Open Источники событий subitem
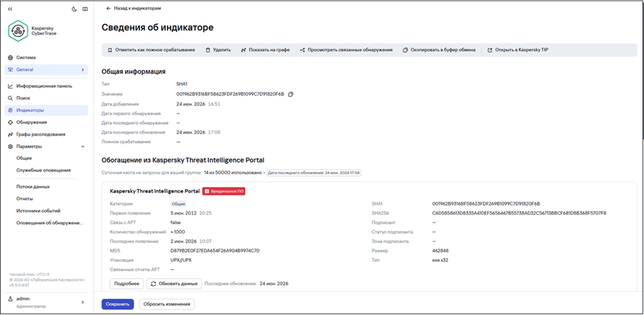Image resolution: width=644 pixels, height=315 pixels. tap(38, 211)
